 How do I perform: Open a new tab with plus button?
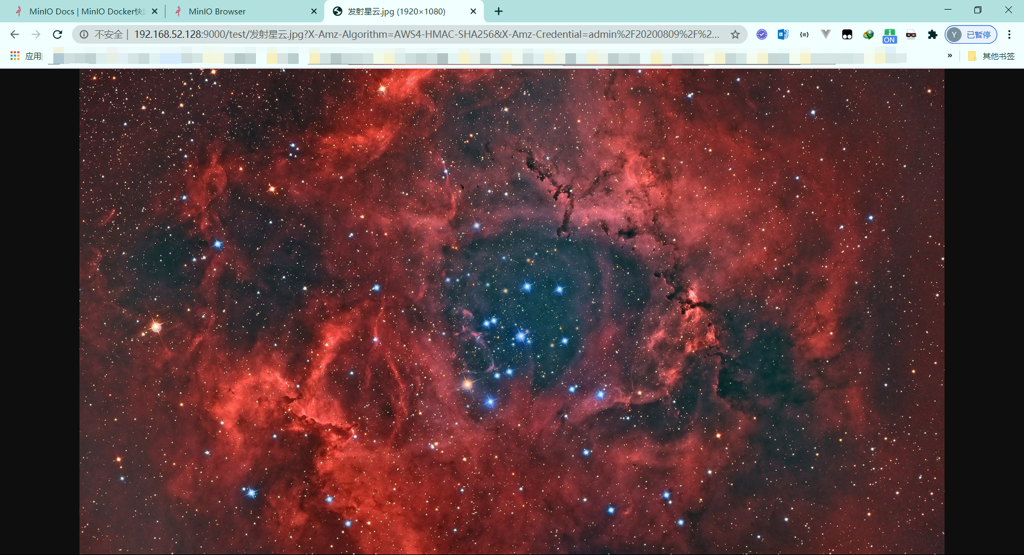(x=499, y=11)
